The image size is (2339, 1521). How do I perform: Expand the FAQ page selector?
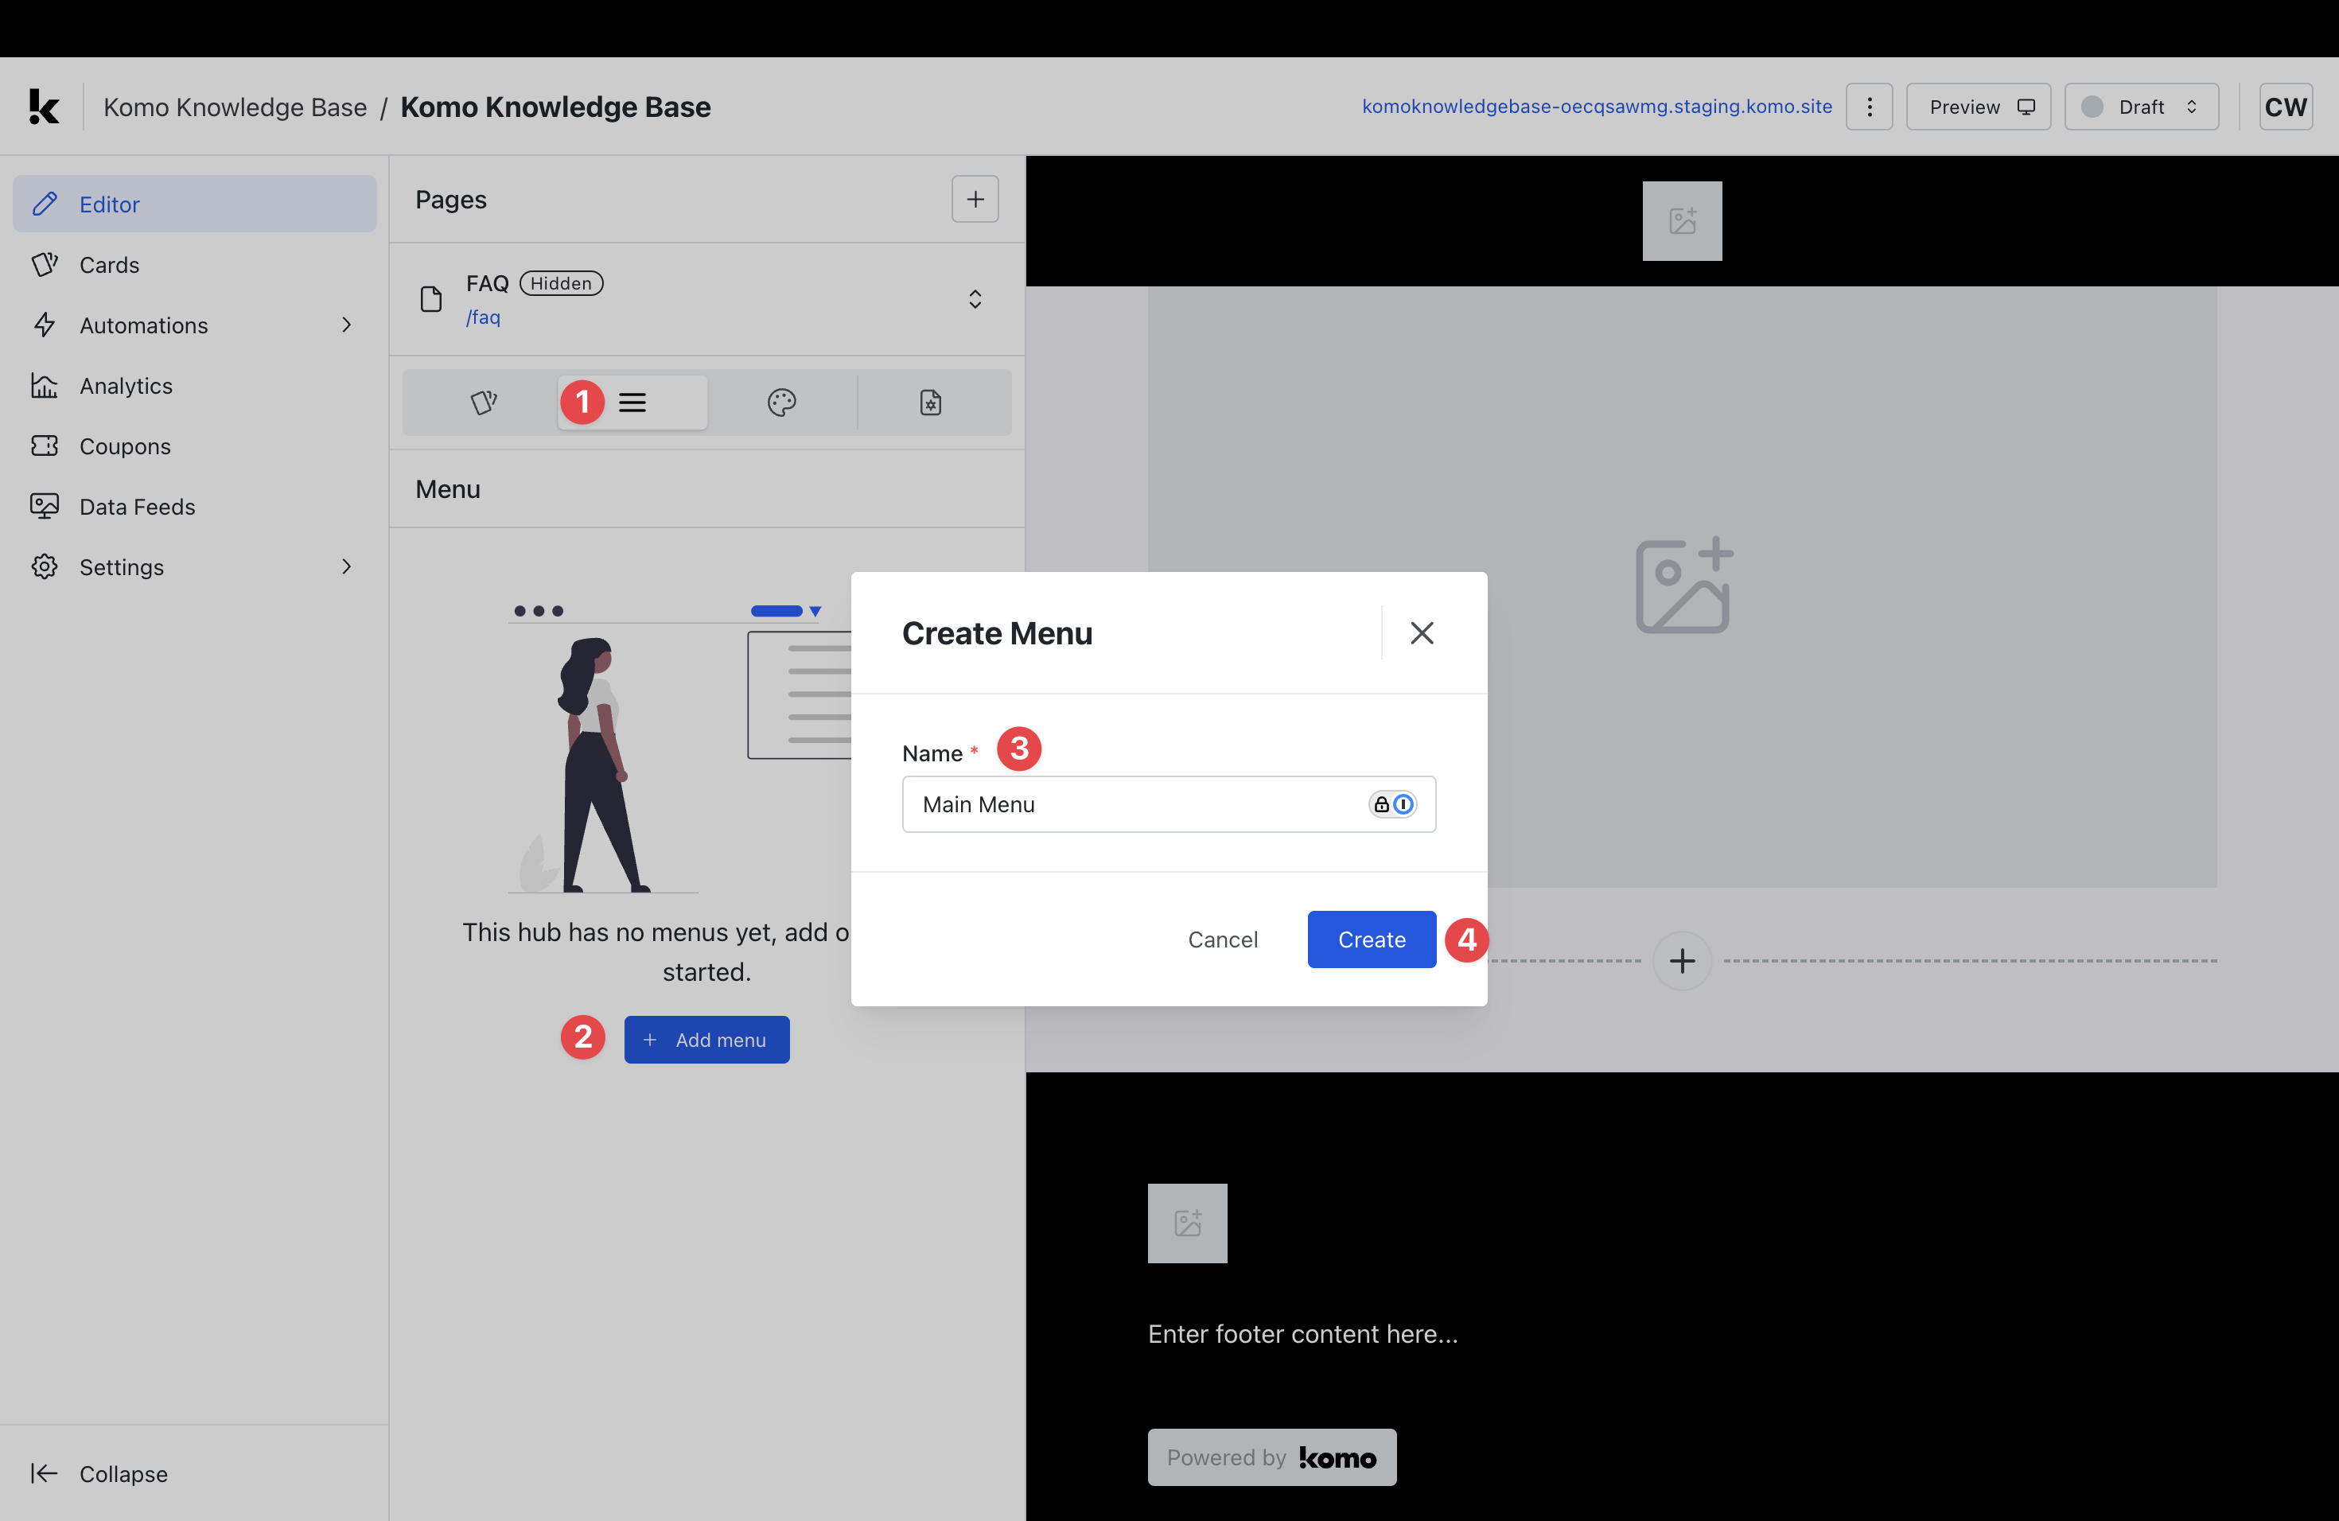tap(975, 298)
